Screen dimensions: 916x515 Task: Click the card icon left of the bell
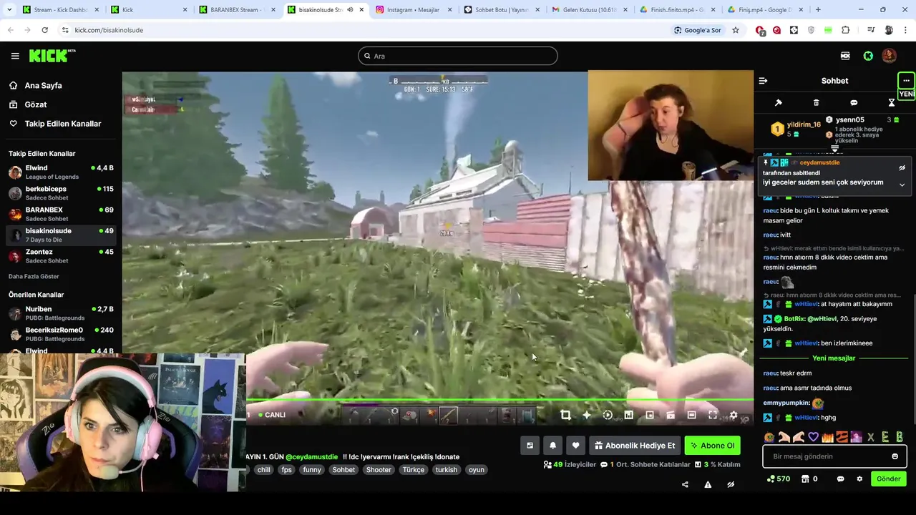[530, 446]
